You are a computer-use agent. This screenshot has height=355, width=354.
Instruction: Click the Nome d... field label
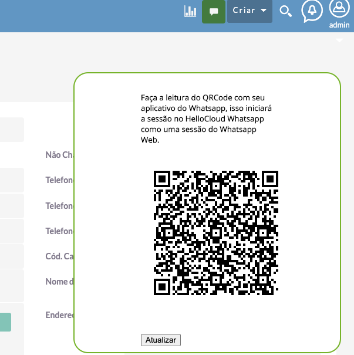pos(59,282)
